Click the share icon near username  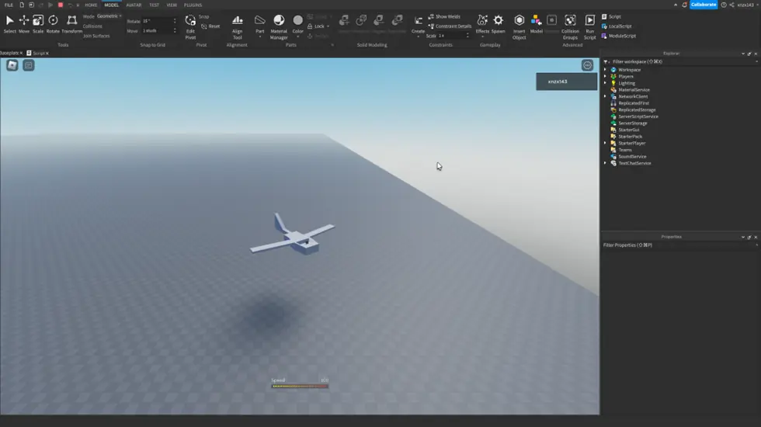(731, 5)
